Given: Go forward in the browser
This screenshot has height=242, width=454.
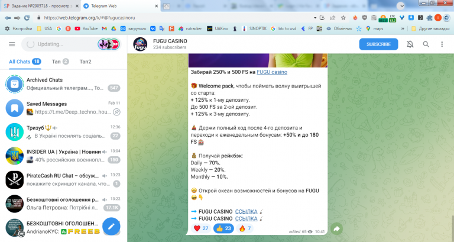Looking at the screenshot, I should point(17,18).
